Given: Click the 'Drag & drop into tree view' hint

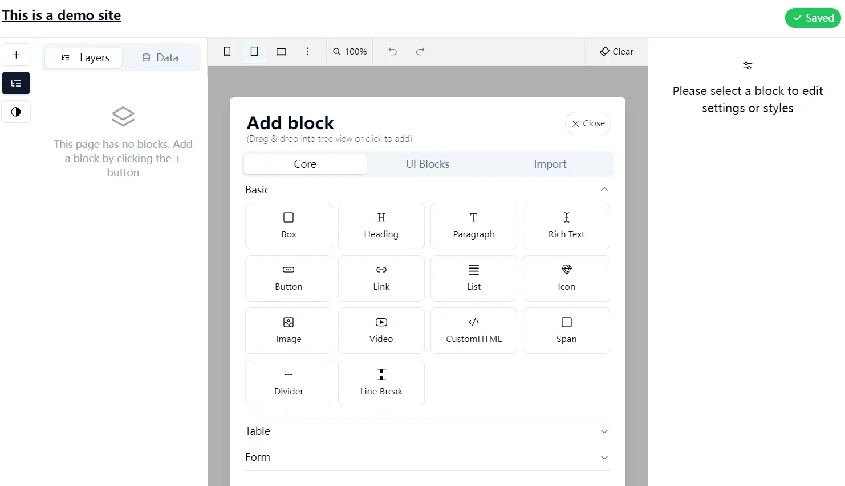Looking at the screenshot, I should [x=330, y=139].
